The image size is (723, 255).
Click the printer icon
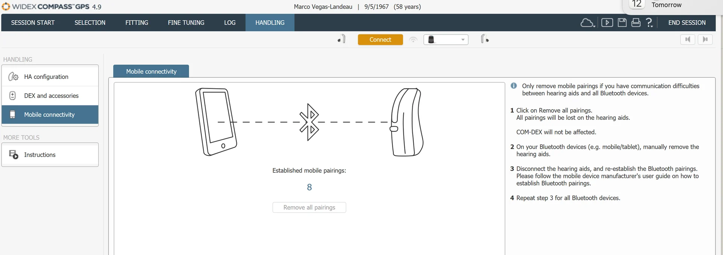pos(636,23)
